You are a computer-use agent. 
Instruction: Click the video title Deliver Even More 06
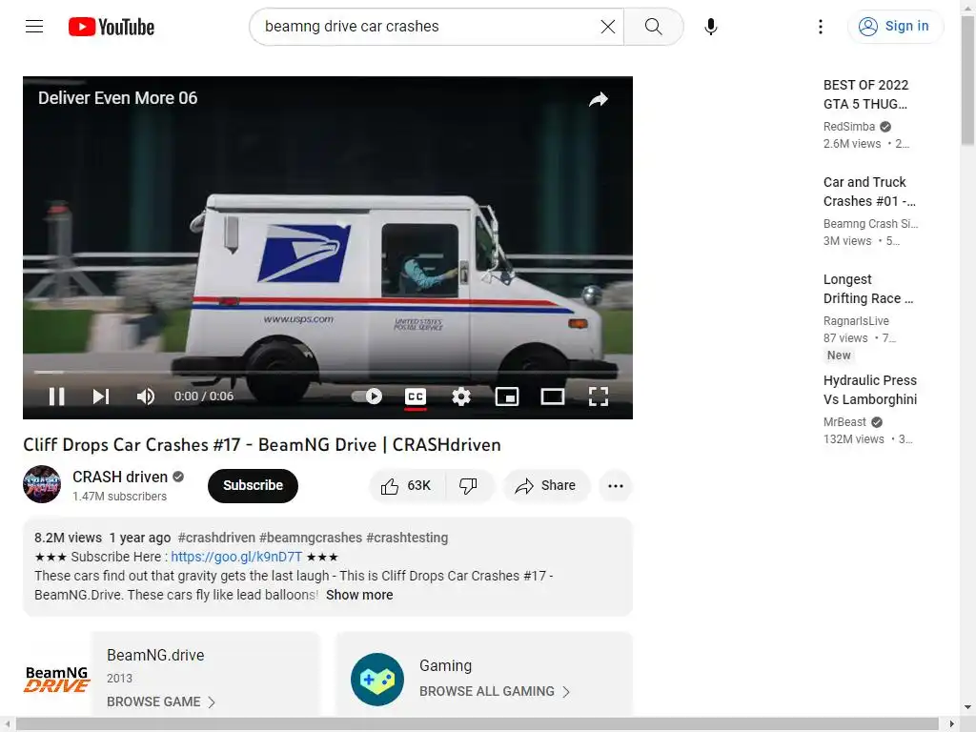117,98
